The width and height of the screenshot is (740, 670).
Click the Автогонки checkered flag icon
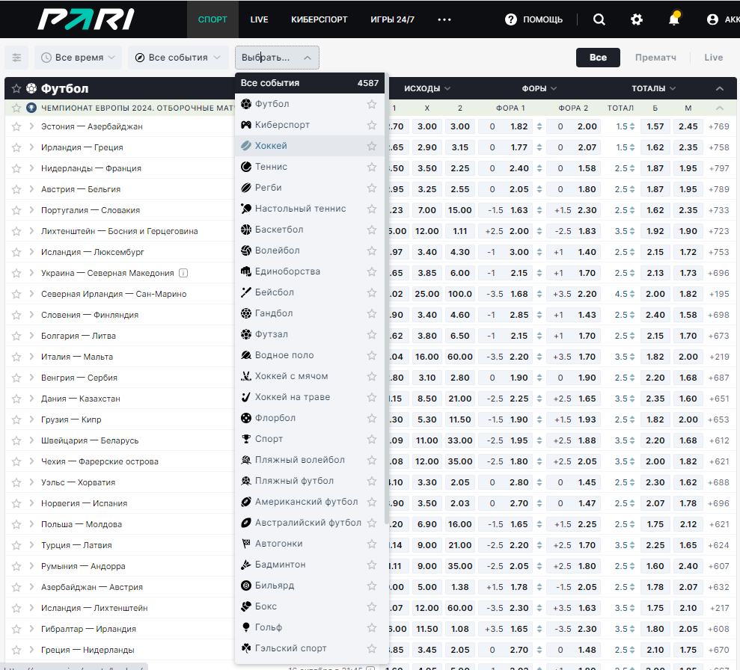tap(246, 544)
